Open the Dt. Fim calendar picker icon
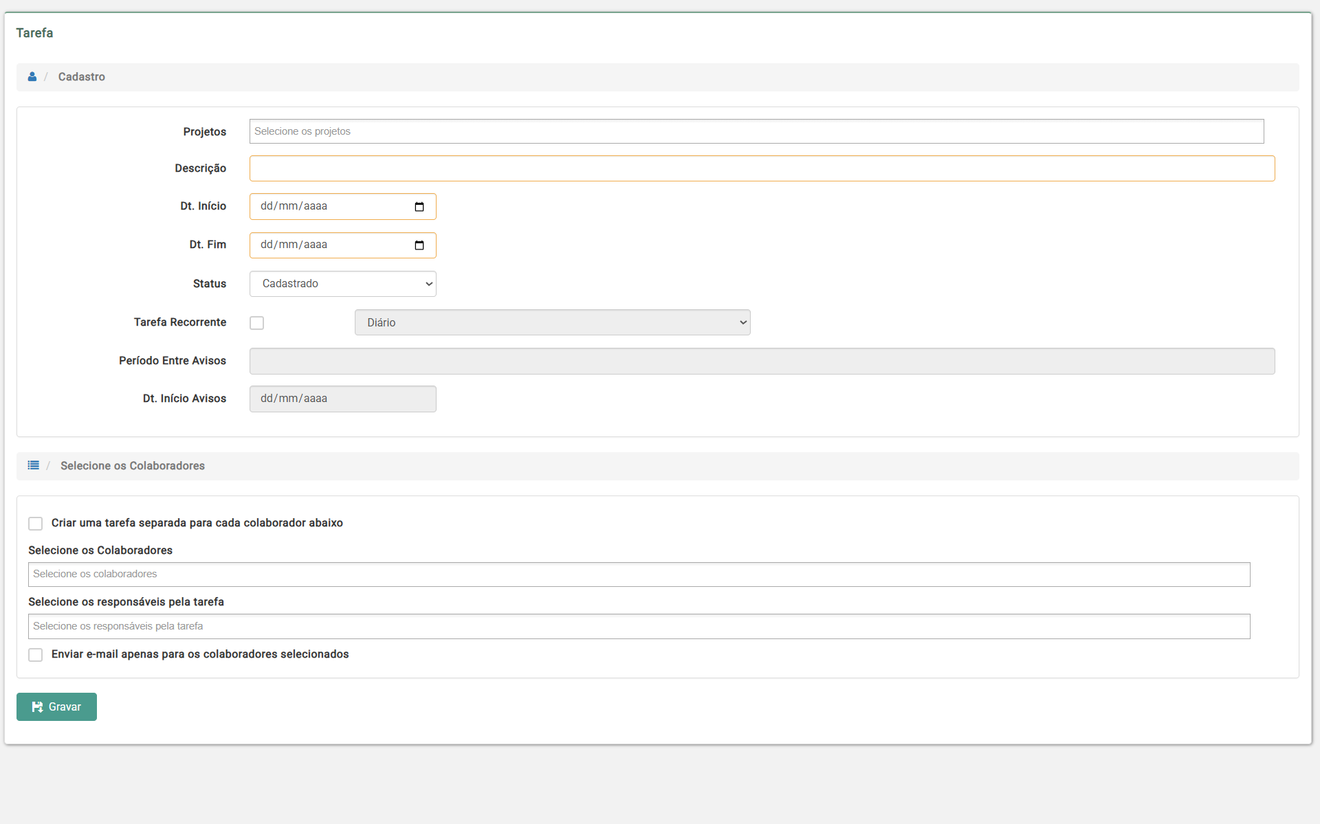 [x=419, y=245]
